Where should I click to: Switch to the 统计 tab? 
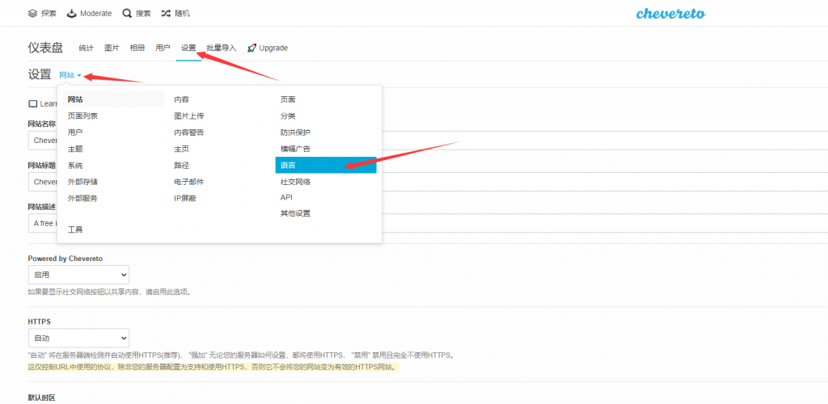point(87,48)
